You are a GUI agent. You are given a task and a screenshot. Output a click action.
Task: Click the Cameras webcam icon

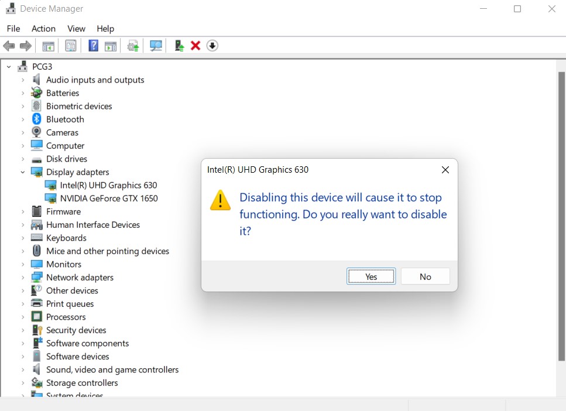click(36, 132)
